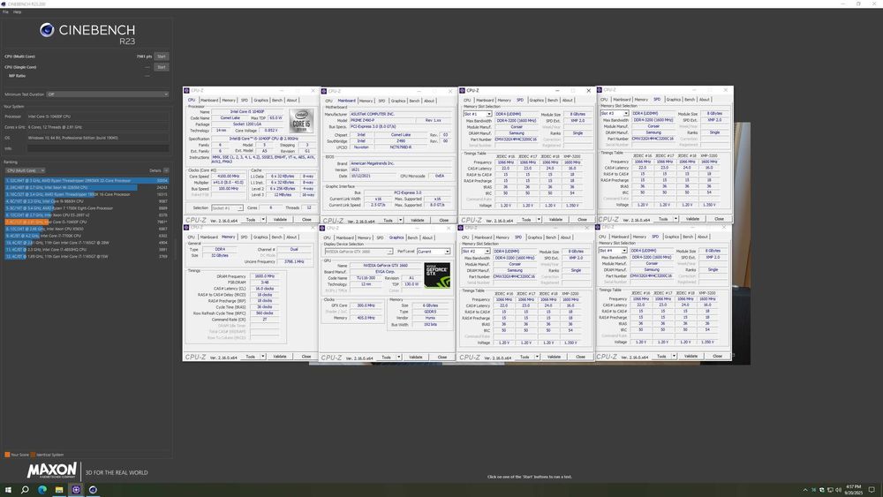Open taskbar Search
Viewport: 883px width, 497px height.
25,490
